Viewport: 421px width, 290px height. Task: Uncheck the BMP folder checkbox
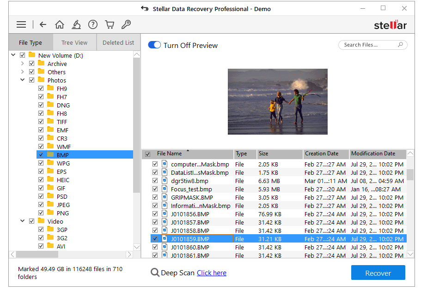click(41, 155)
